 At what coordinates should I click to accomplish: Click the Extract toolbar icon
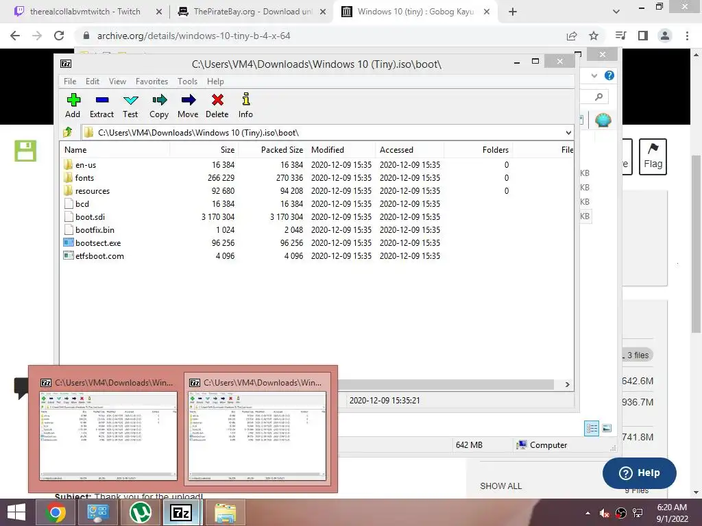[x=101, y=105]
